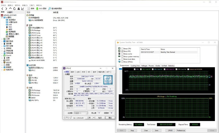
Task: Expand the DirectX tree node
Action: pyautogui.click(x=2, y=55)
